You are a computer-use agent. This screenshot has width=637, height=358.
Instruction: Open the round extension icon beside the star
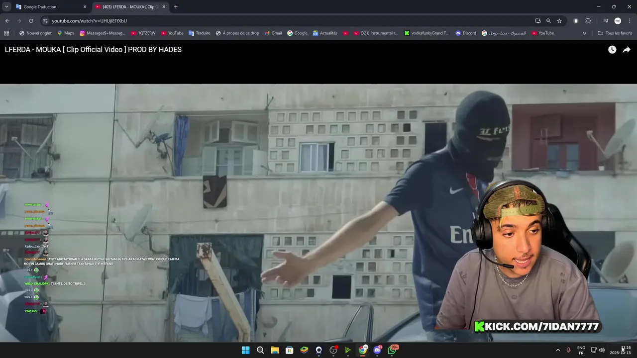(576, 21)
